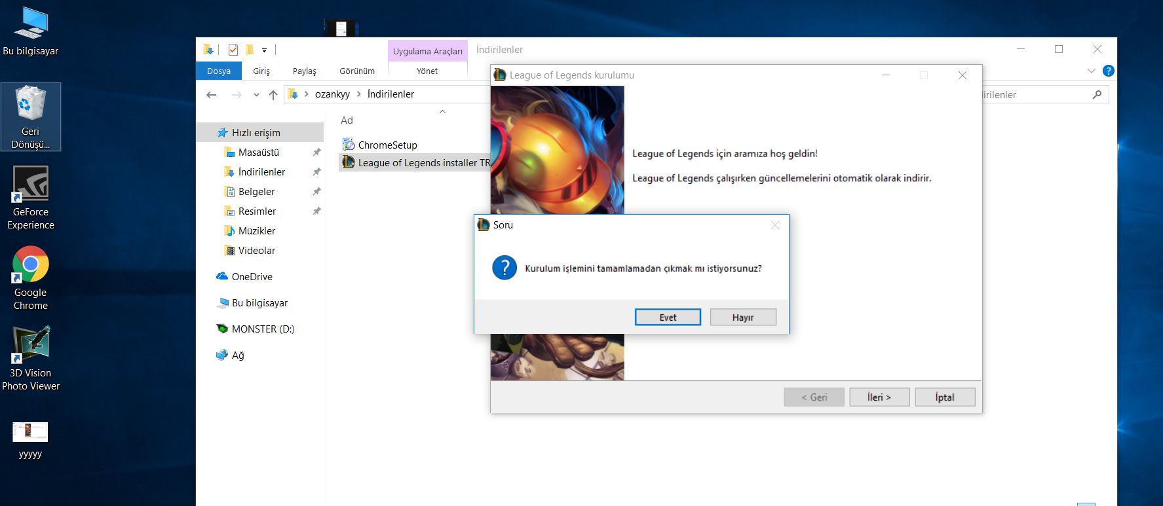
Task: Click the pin icon next to Resimler
Action: 316,211
